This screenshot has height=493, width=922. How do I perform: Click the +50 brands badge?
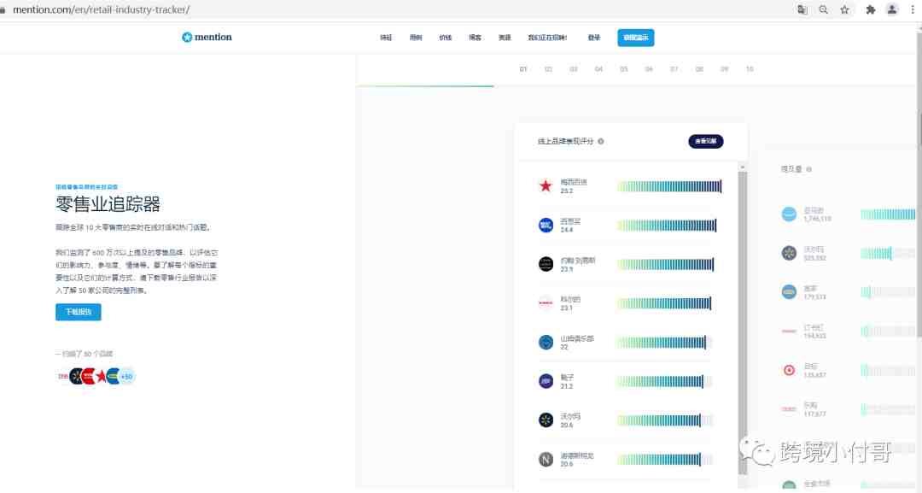tap(126, 376)
